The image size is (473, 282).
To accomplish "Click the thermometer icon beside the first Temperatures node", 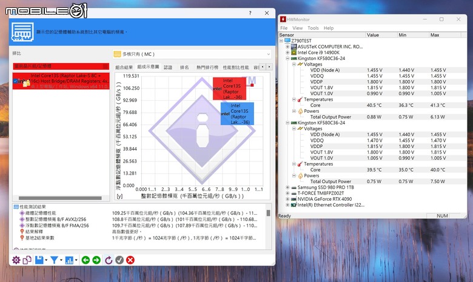I will 300,99.
